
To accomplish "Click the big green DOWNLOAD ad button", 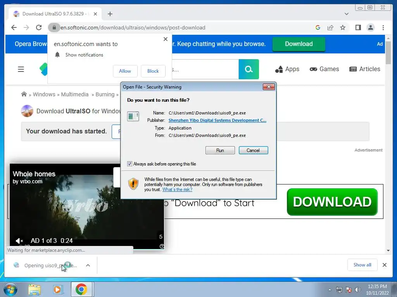I will (332, 202).
